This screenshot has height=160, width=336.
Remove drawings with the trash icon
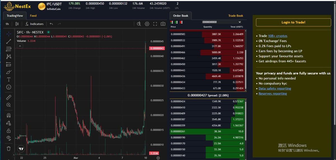coord(9,148)
